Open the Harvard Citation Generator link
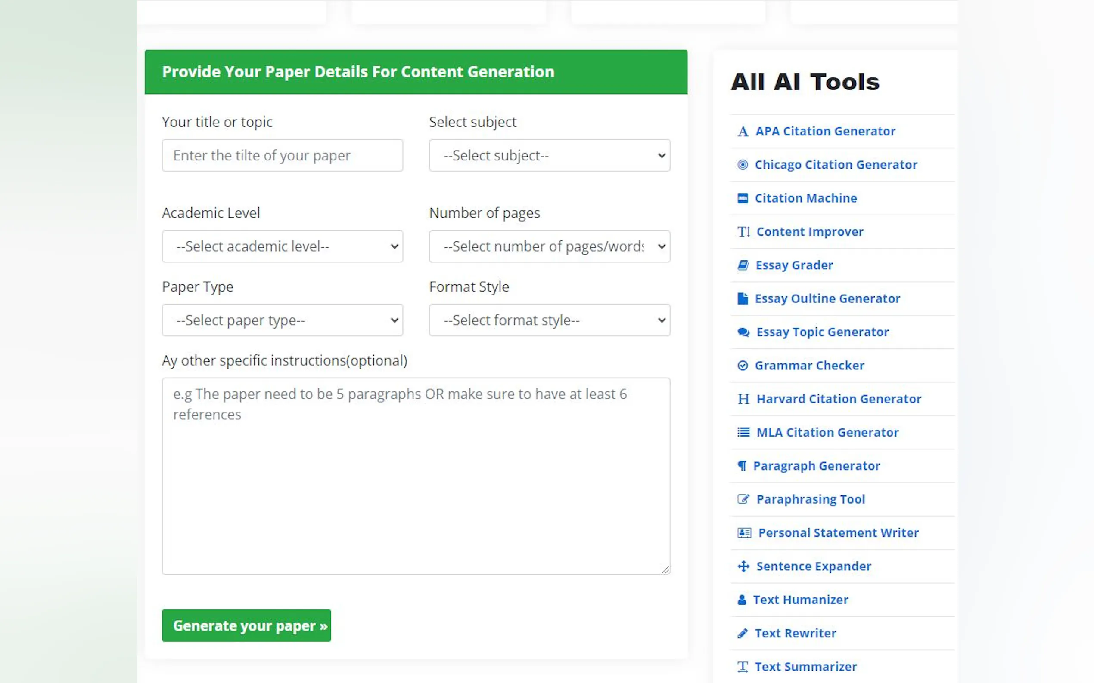The height and width of the screenshot is (683, 1094). click(839, 399)
